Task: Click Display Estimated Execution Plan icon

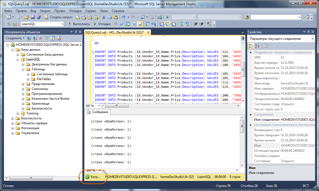Action: point(128,24)
